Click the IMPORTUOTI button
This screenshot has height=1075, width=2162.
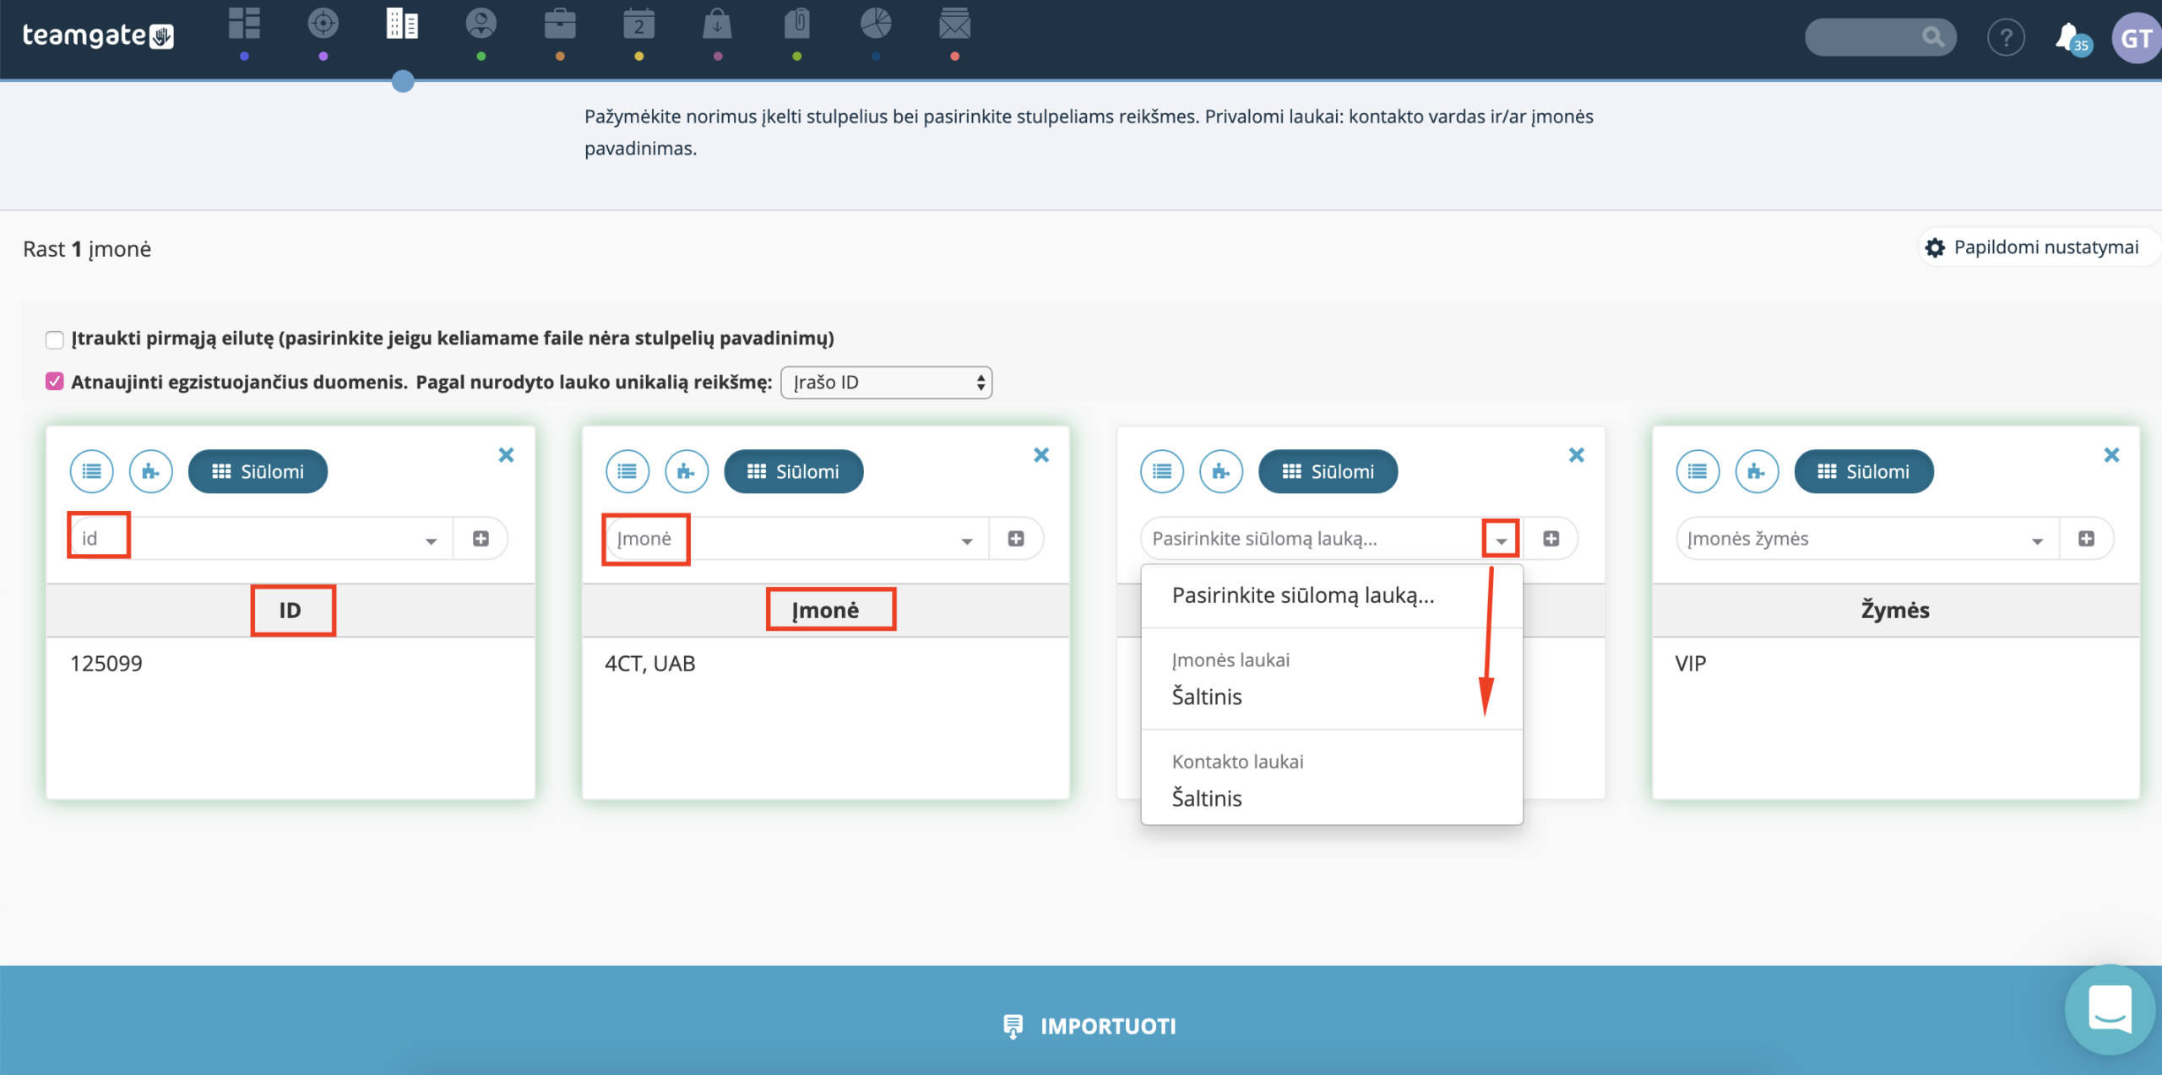1089,1026
